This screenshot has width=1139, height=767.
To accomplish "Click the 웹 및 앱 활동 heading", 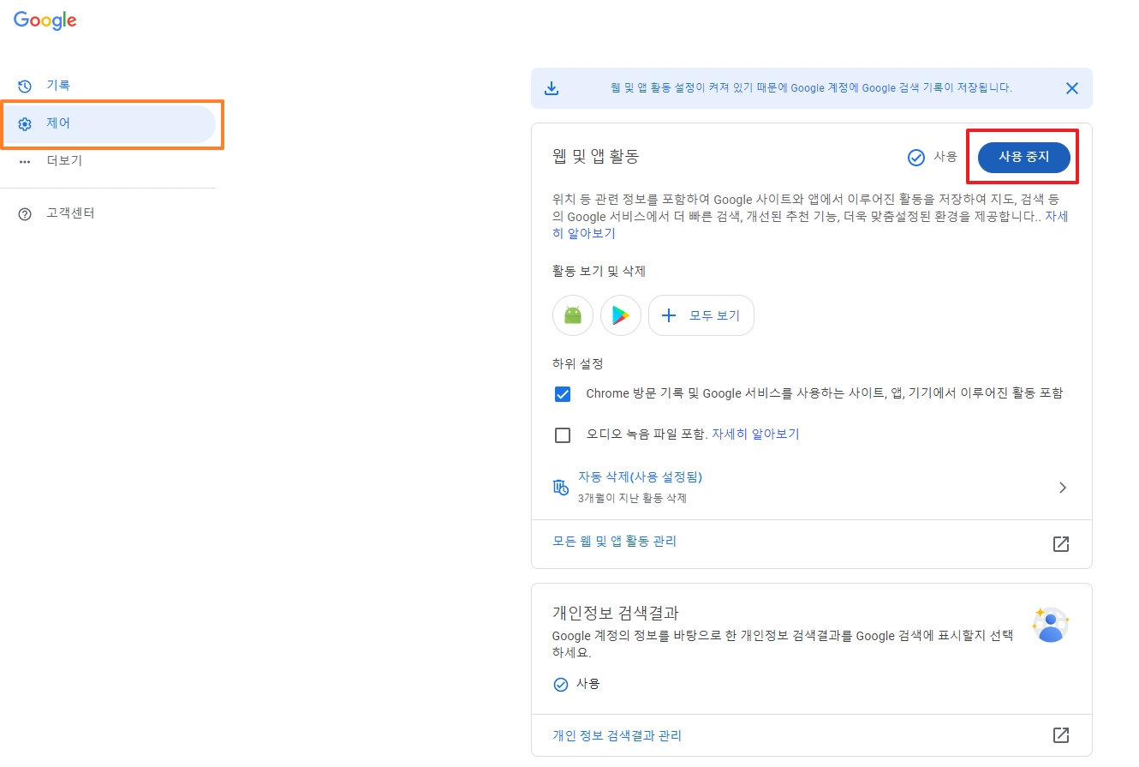I will [596, 157].
